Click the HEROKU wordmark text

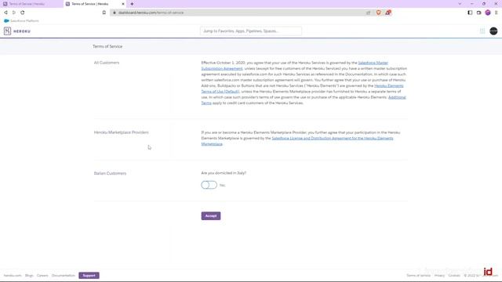pos(22,31)
